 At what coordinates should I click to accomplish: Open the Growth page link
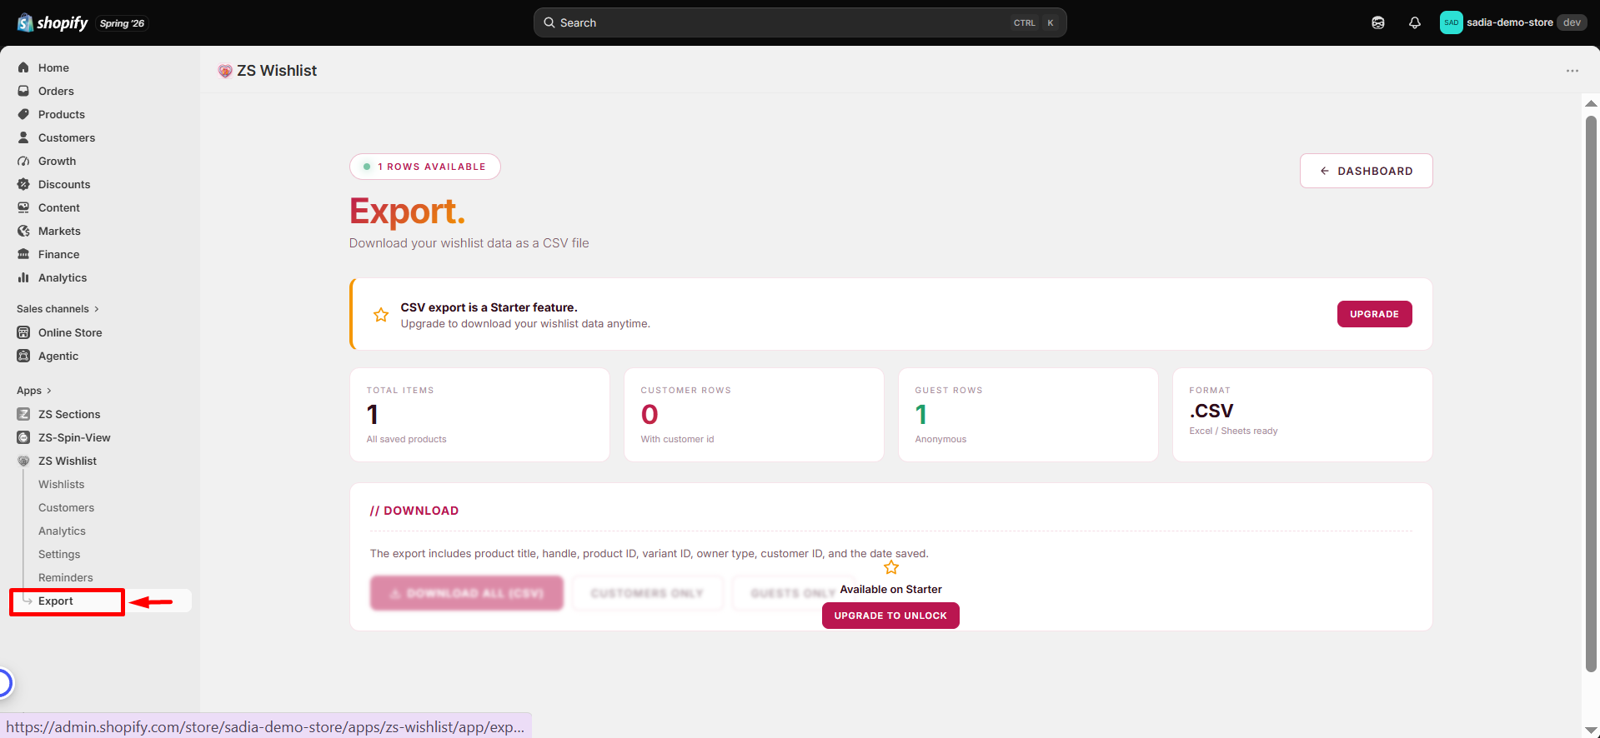pos(57,161)
